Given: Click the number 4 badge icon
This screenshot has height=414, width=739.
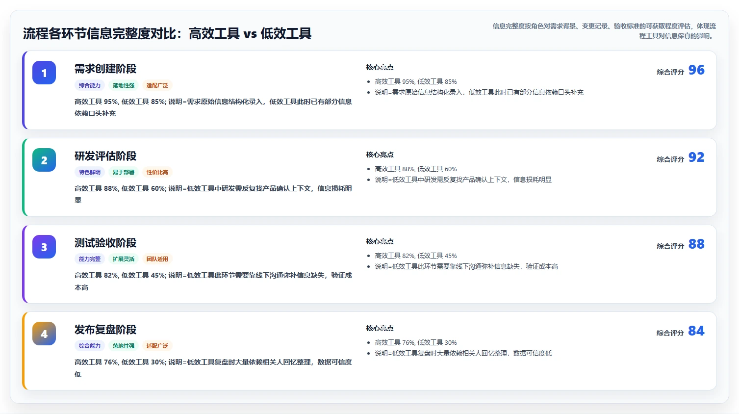Looking at the screenshot, I should 44,334.
